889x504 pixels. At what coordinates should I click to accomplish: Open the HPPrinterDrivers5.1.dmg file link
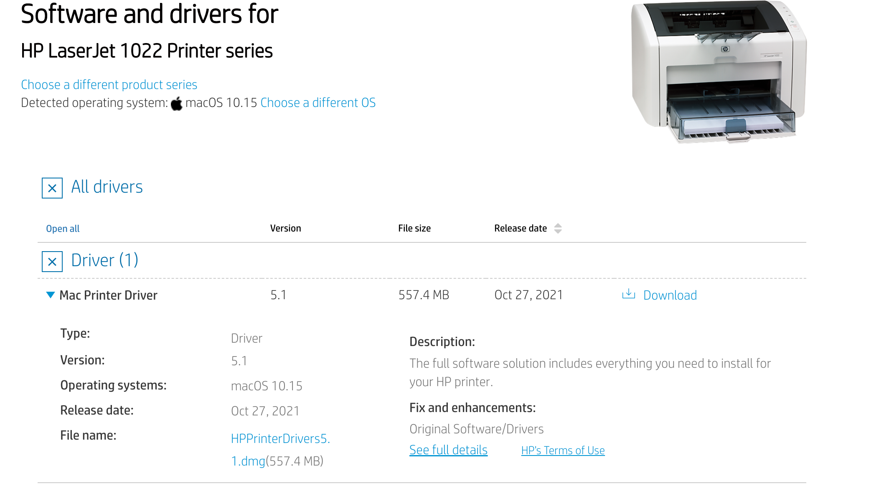tap(280, 439)
